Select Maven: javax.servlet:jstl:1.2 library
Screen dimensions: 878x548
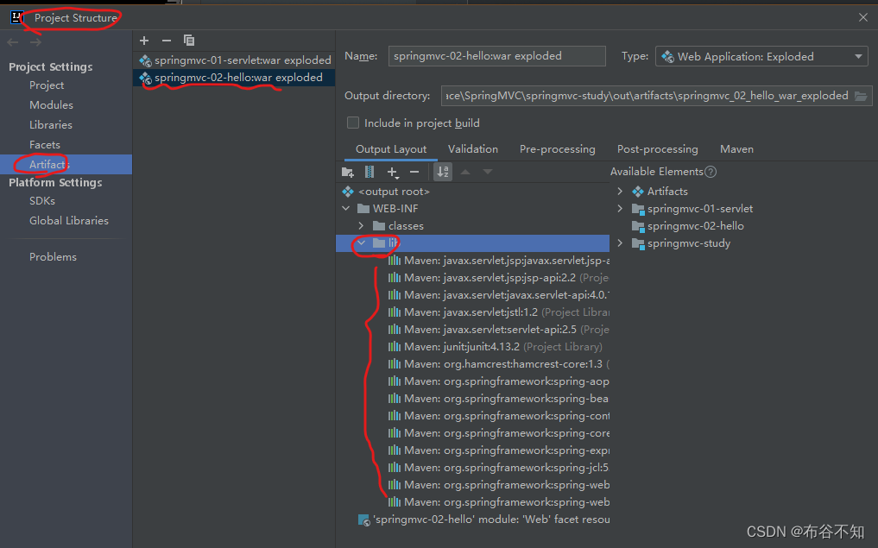click(x=498, y=312)
